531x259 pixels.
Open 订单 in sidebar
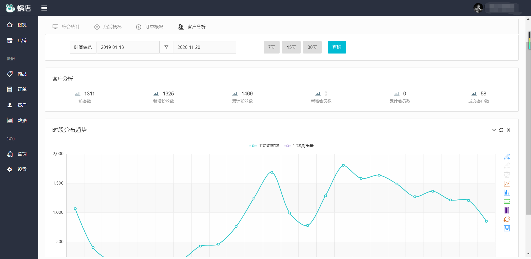click(19, 89)
